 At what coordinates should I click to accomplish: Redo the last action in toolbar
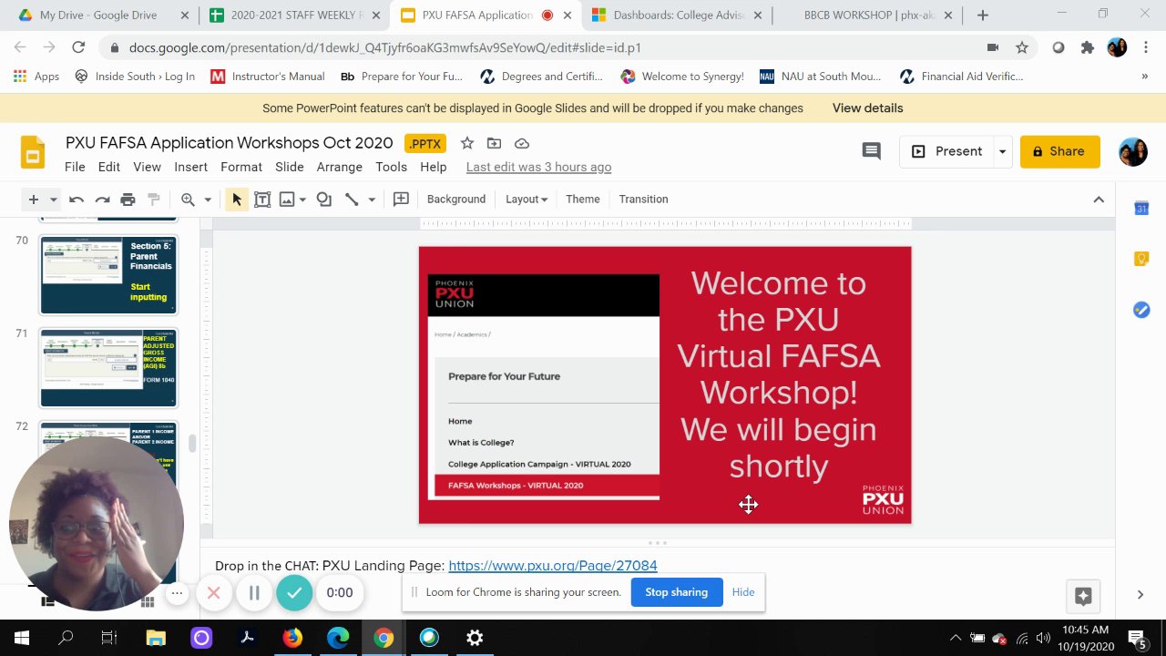point(102,200)
